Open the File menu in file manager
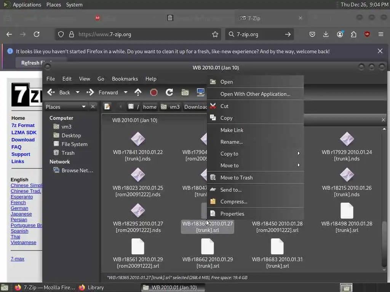This screenshot has width=390, height=292. point(51,79)
